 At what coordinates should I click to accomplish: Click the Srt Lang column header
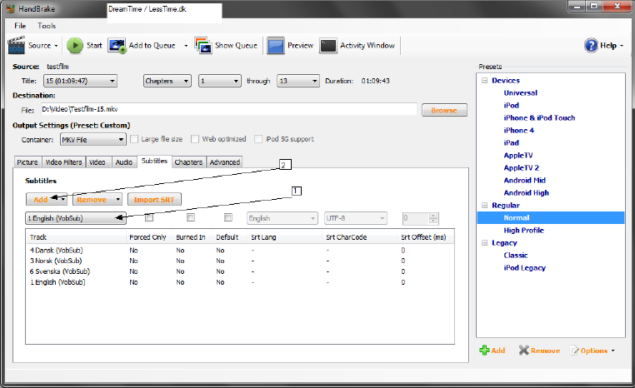point(285,237)
